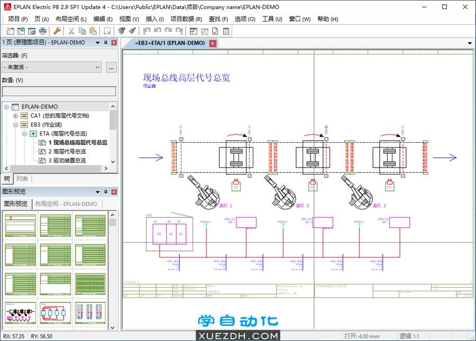Switch to the 列表 tab
Image resolution: width=476 pixels, height=341 pixels.
click(22, 179)
